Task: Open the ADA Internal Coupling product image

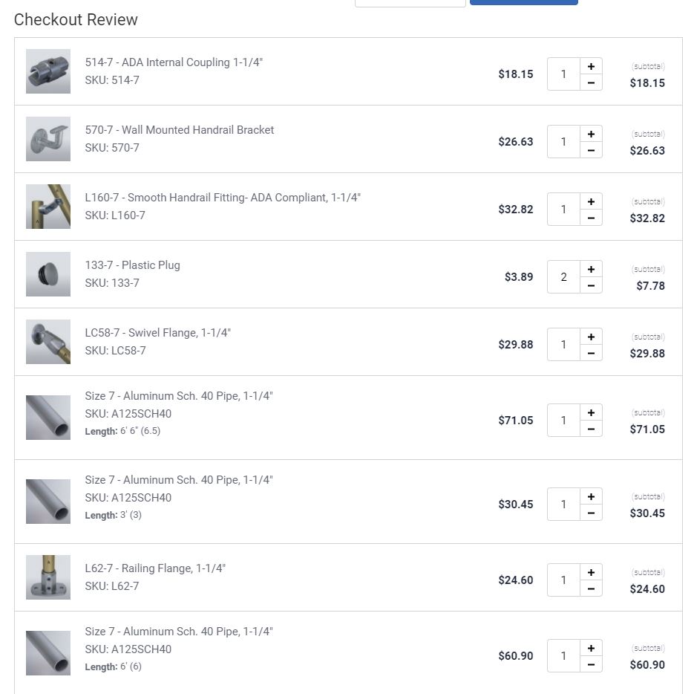Action: [x=48, y=71]
